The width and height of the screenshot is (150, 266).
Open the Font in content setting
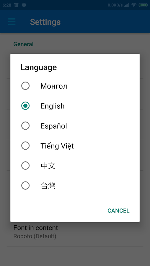(x=75, y=232)
